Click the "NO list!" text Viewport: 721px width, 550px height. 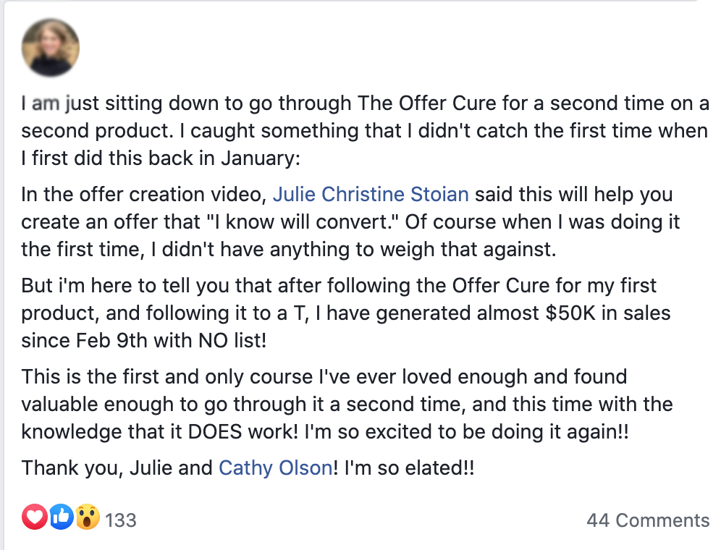point(232,342)
